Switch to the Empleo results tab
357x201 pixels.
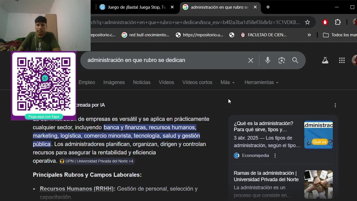87,82
